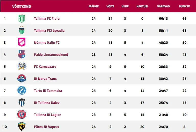Click the Tallinna FCI Levadia green crest

tap(22, 30)
